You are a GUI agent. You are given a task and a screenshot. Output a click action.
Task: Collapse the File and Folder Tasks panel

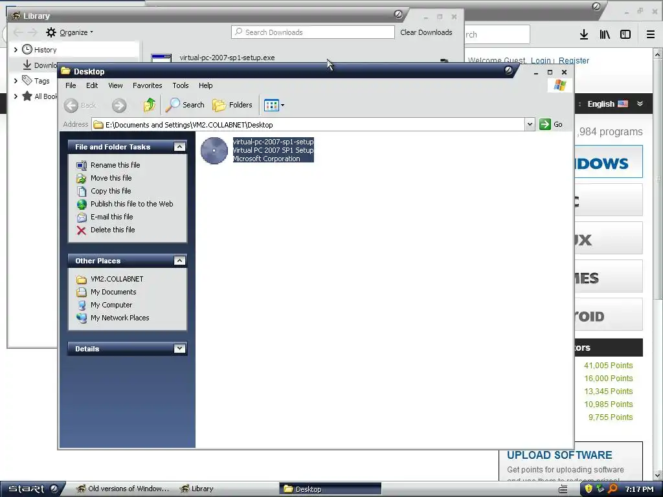[179, 147]
